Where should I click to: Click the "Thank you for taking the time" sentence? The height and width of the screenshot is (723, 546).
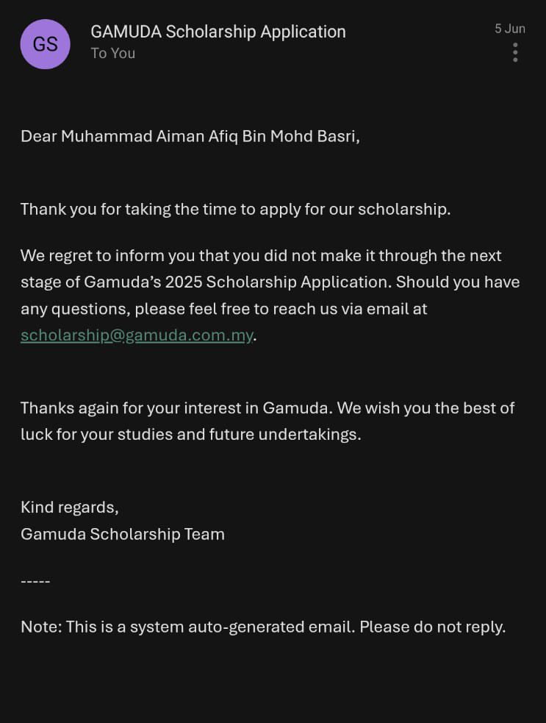point(235,210)
